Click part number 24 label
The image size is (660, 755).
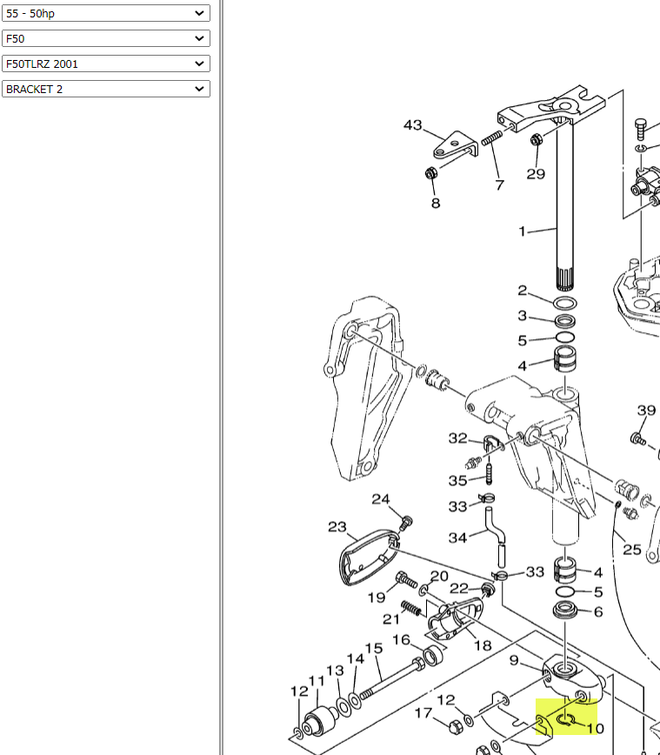[x=380, y=499]
